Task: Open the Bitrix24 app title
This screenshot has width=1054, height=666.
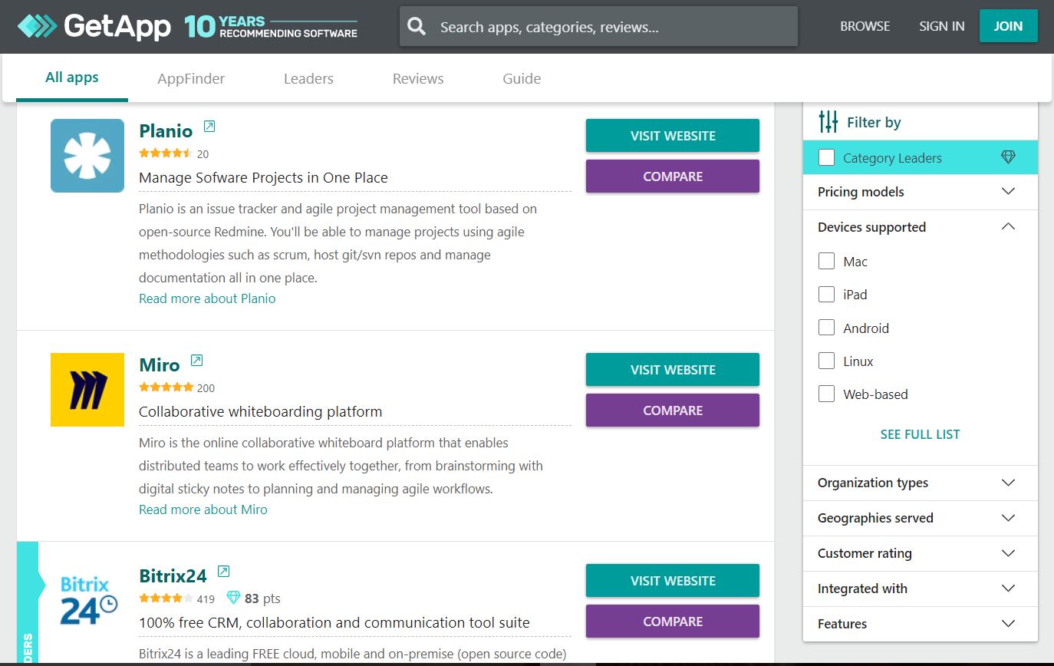Action: (x=173, y=575)
